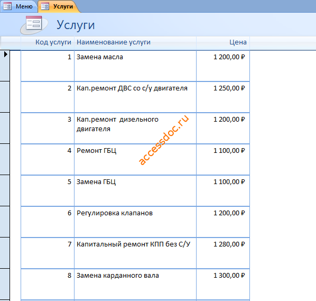Viewport: 316px width, 301px height.
Task: Click the Код услуги field with value 3
Action: pyautogui.click(x=48, y=129)
